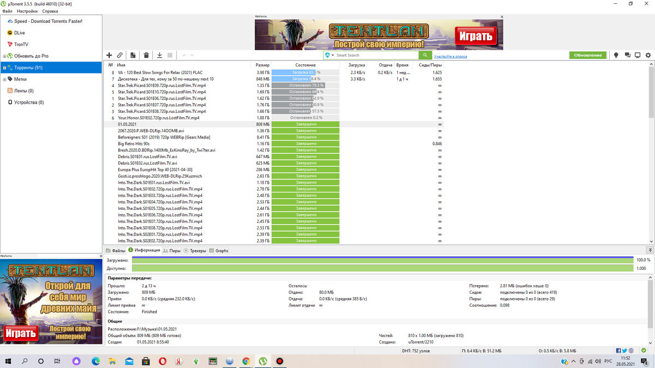The image size is (655, 368).
Task: Click progress bar of VA - 120 Best Slow Songs
Action: (305, 73)
